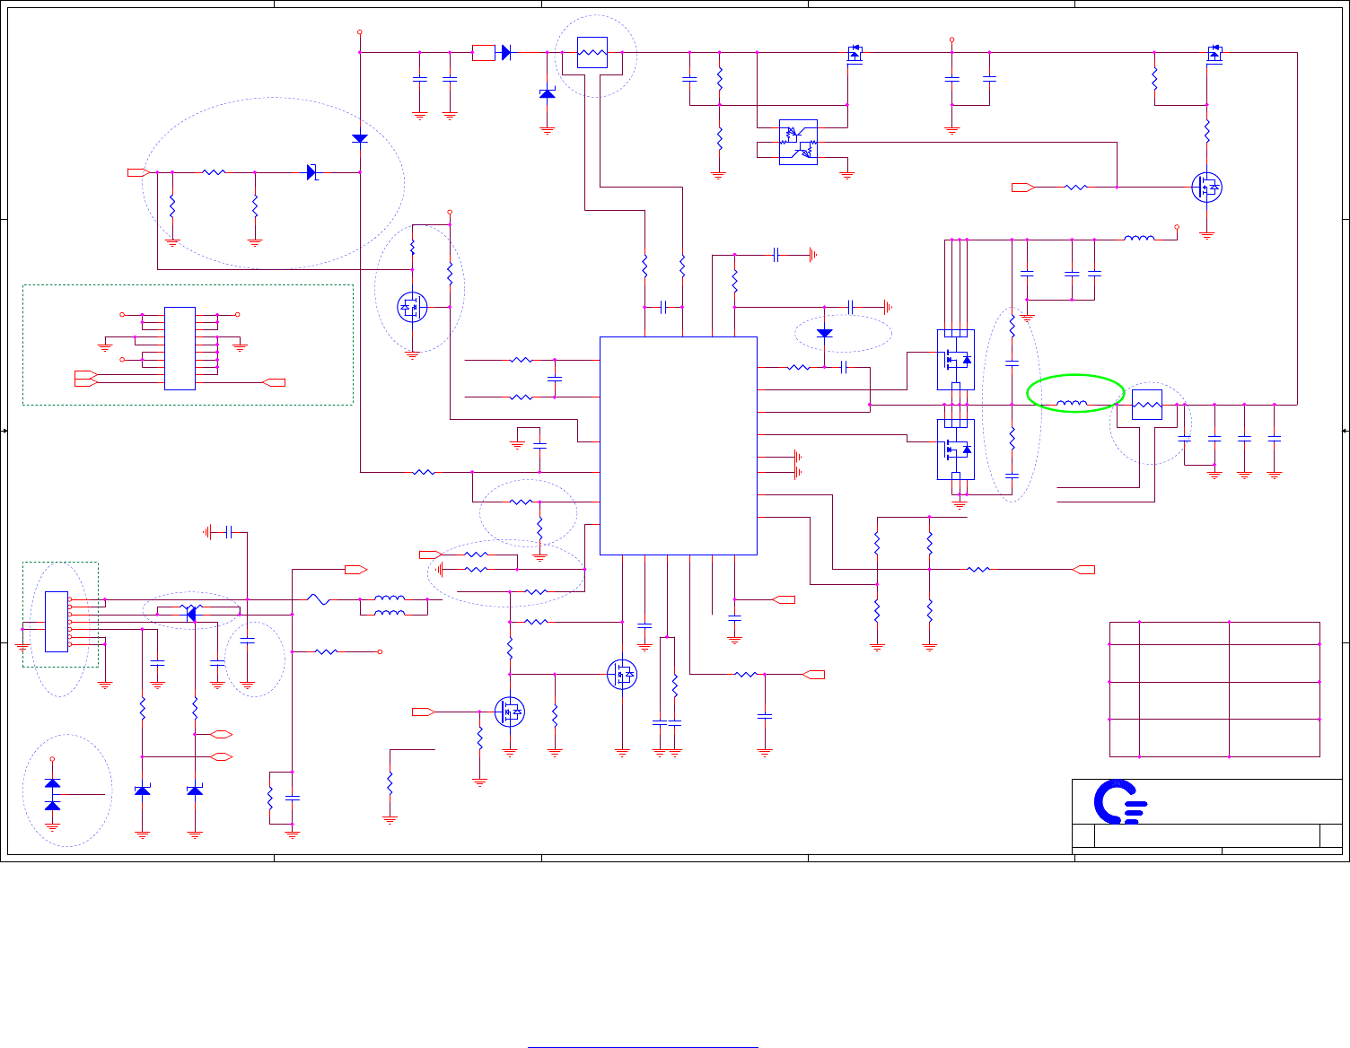The width and height of the screenshot is (1350, 1048).
Task: Select the diode in the small center-right dashed ellipse
Action: pos(824,334)
